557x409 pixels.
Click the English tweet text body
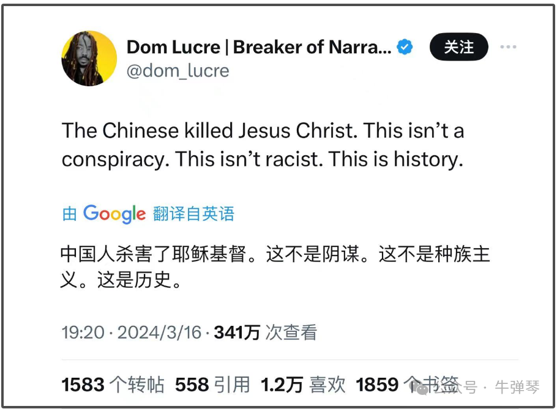[x=263, y=145]
